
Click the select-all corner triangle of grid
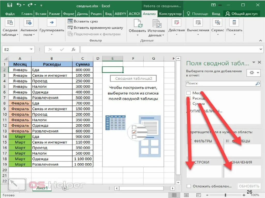click(6, 59)
